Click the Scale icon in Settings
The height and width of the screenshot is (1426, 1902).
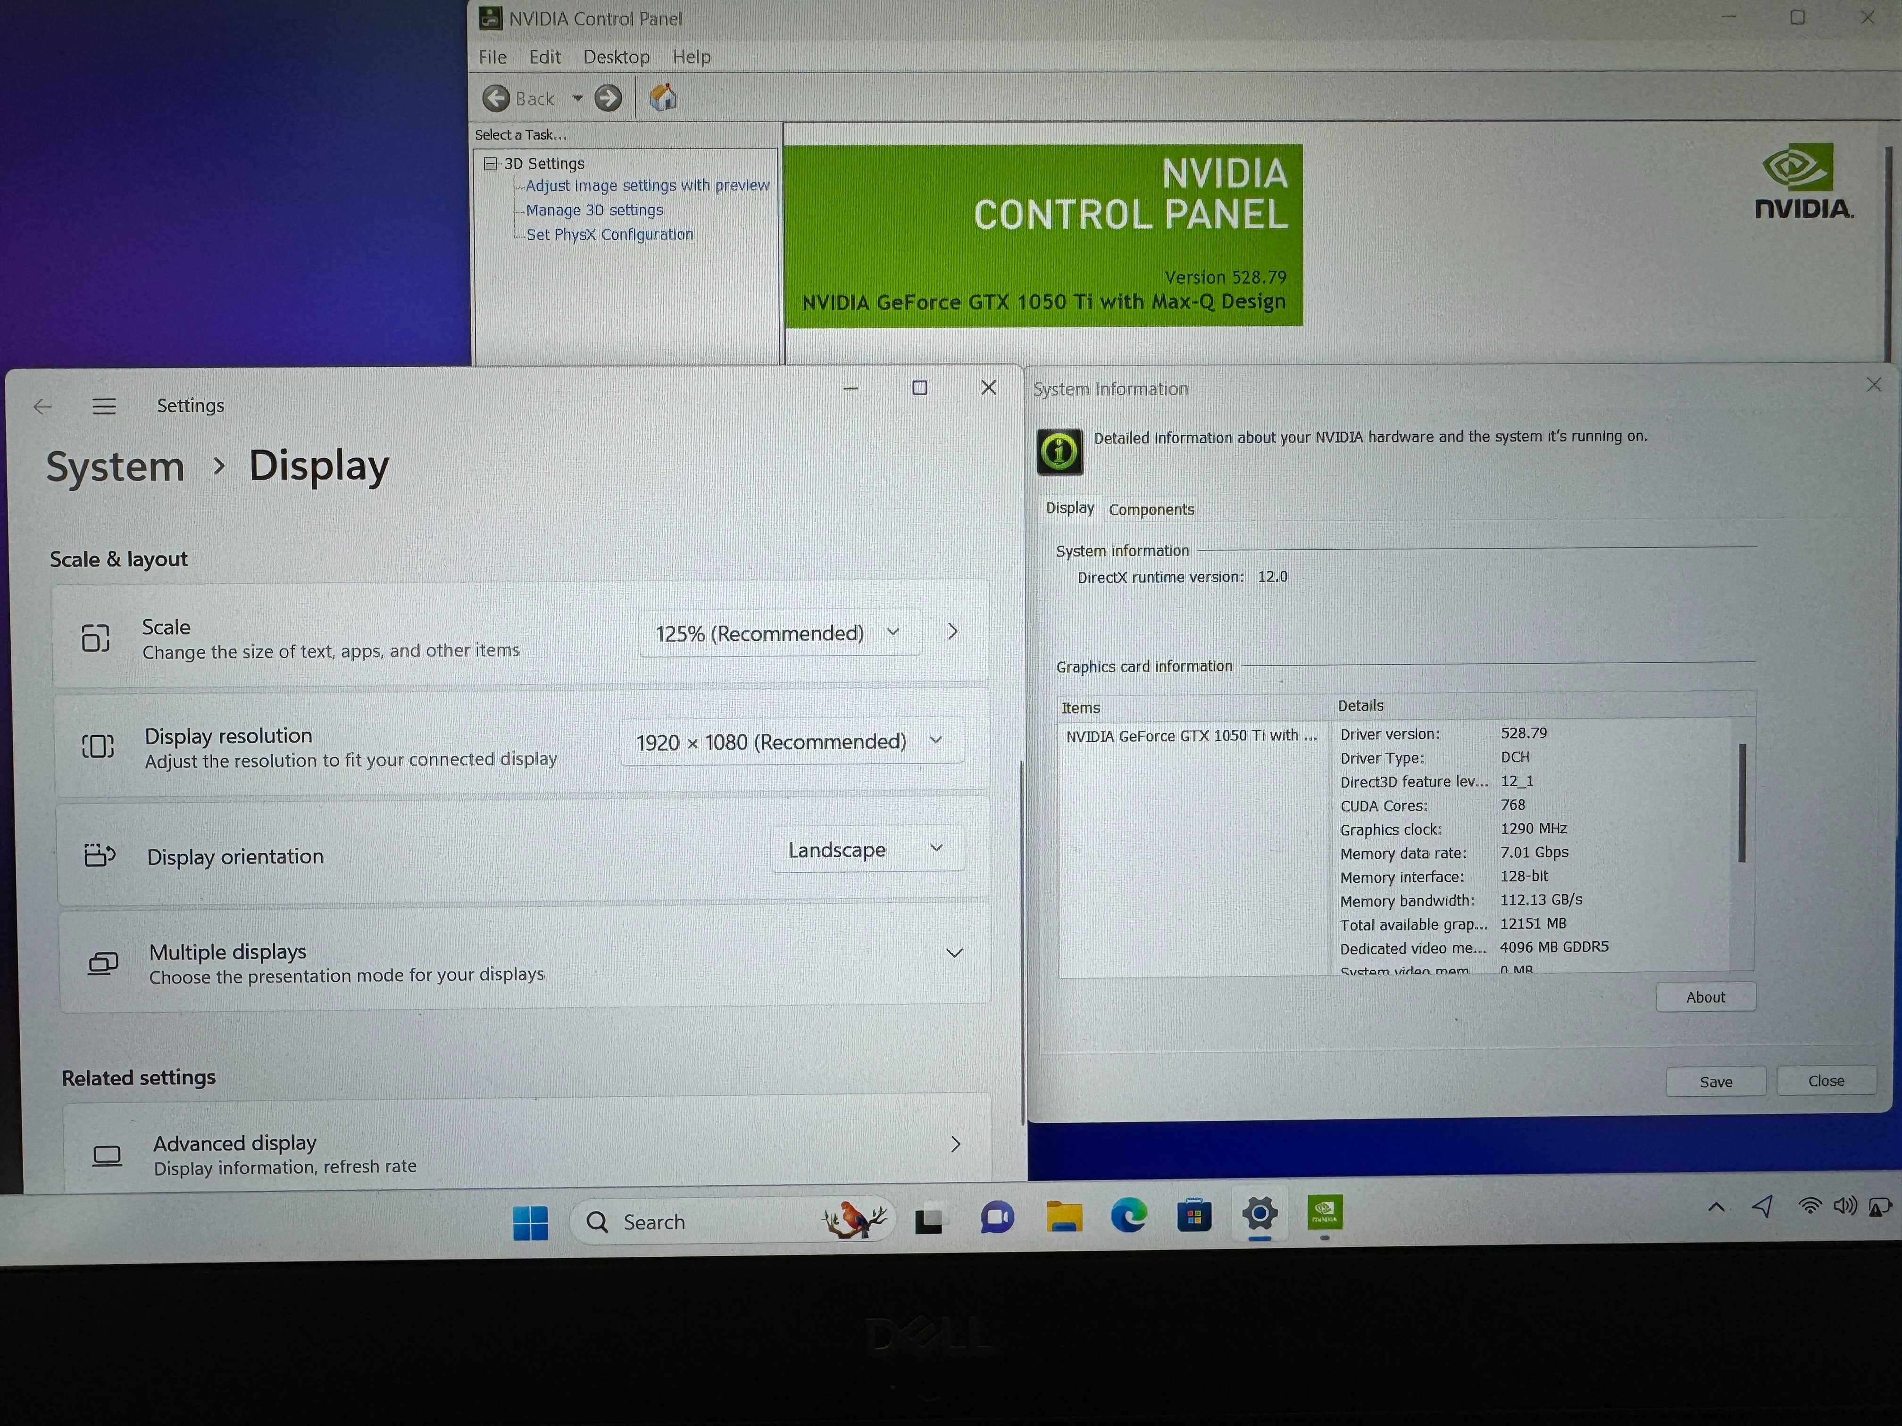pos(95,638)
